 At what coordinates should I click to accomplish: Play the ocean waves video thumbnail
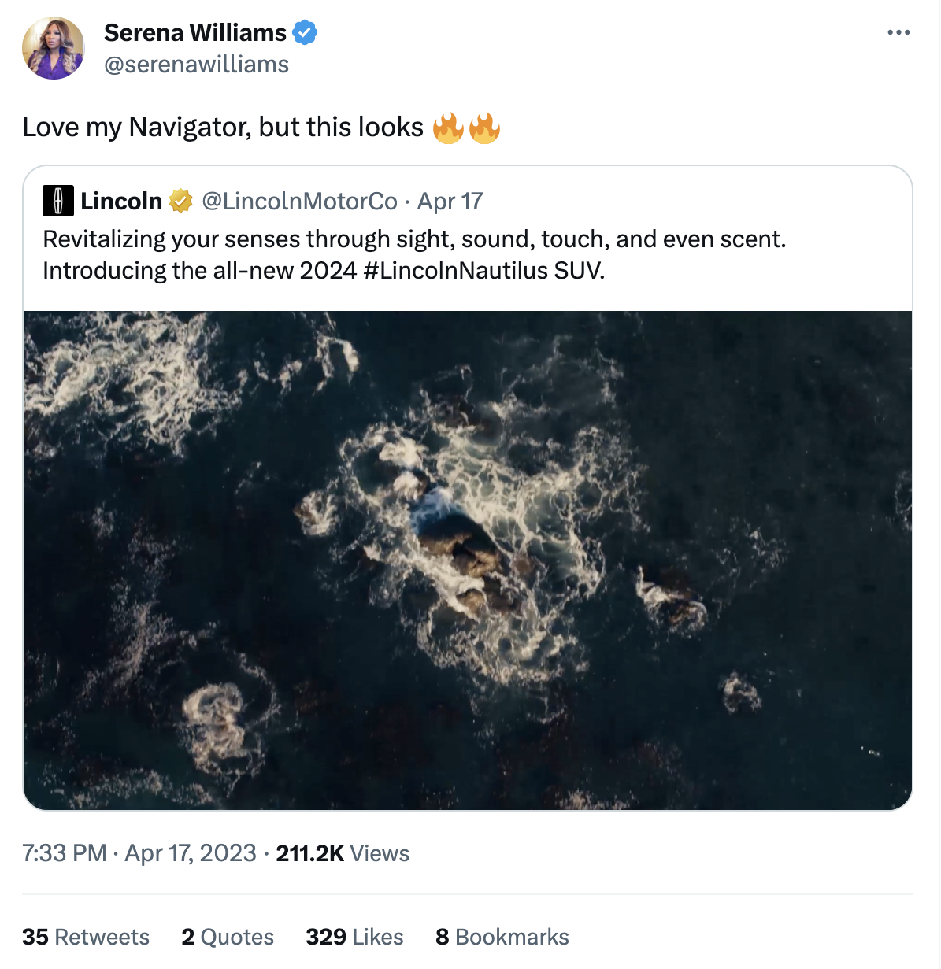point(468,560)
